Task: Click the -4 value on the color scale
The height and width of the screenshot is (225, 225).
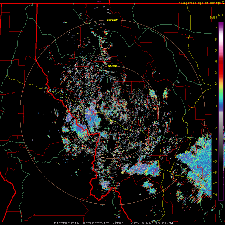Action: coord(215,150)
